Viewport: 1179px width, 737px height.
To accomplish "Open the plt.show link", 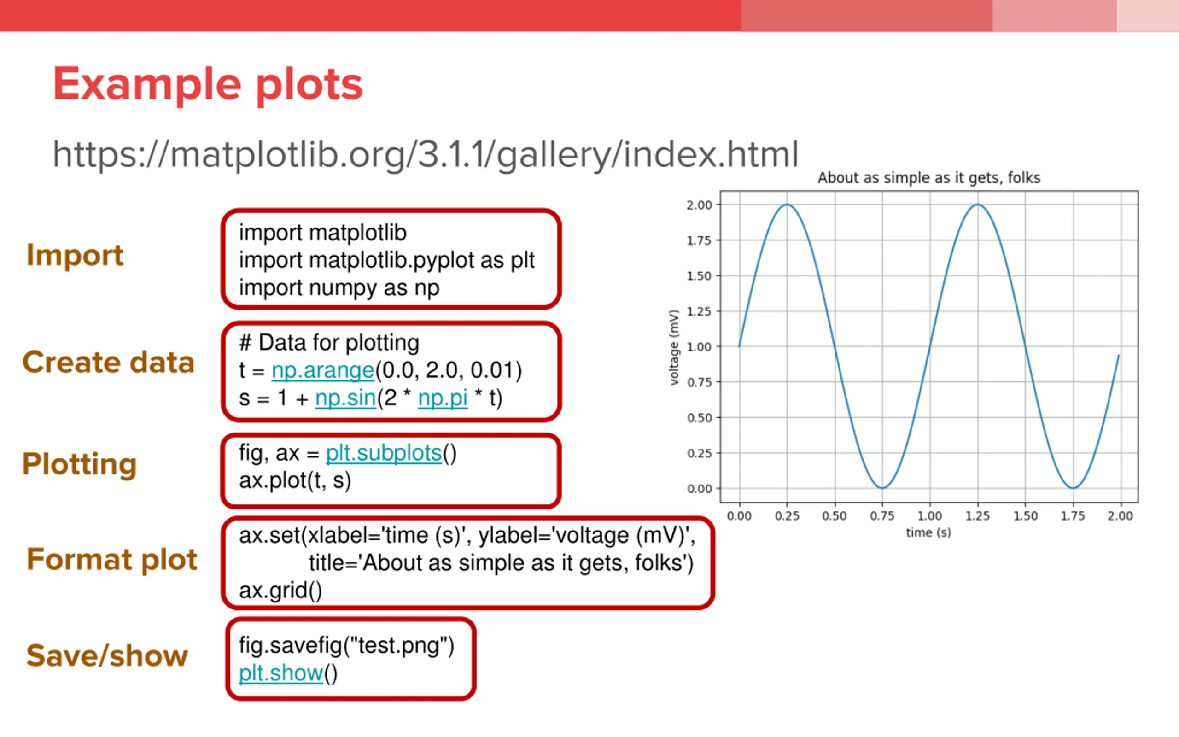I will coord(281,673).
